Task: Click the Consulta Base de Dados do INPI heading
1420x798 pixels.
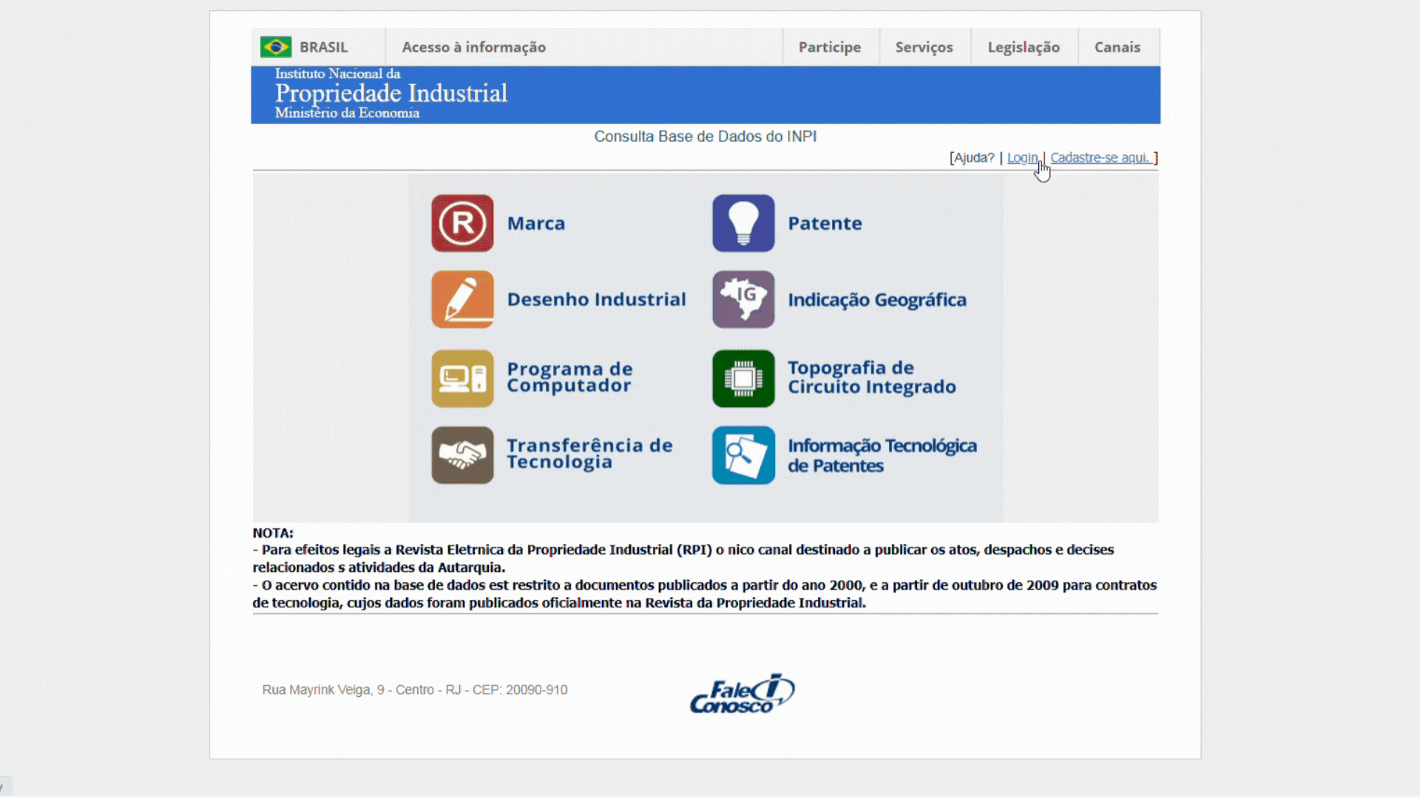Action: (x=706, y=137)
